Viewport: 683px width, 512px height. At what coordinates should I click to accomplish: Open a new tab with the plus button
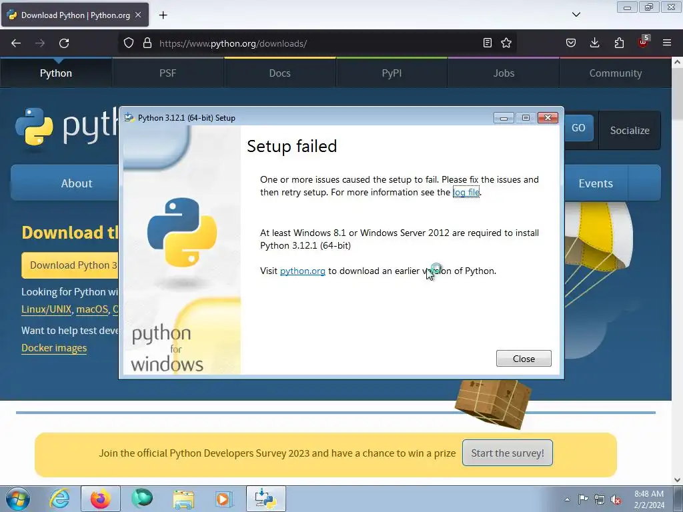pyautogui.click(x=163, y=15)
